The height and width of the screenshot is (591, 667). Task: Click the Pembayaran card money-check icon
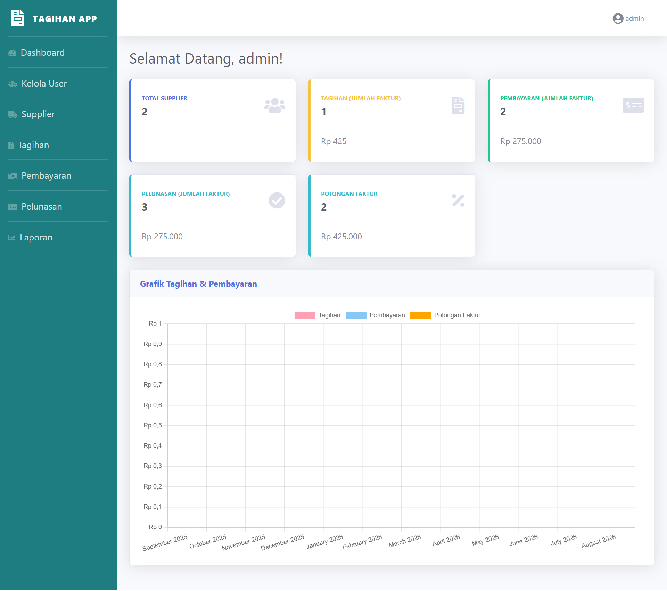tap(633, 105)
